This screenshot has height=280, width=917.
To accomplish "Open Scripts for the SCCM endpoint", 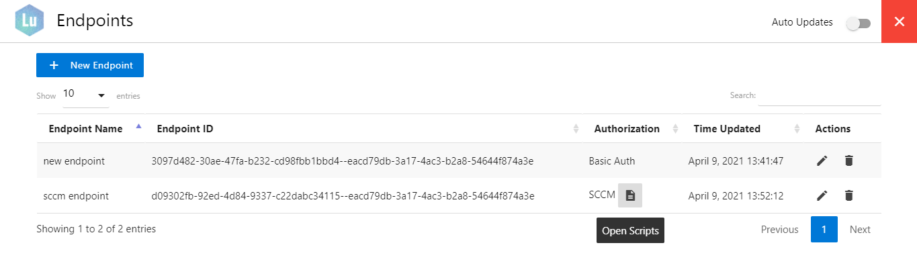I will [629, 195].
